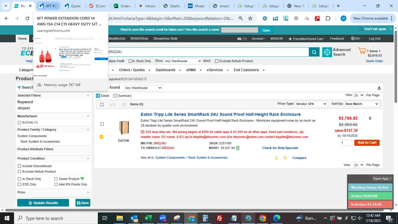Click the search magnifier button
The image size is (398, 224).
314,52
